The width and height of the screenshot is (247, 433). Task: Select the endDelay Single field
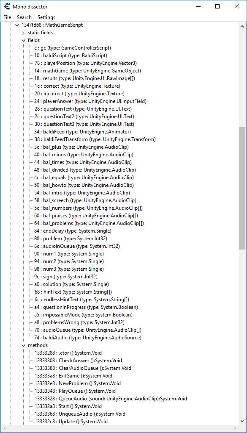click(x=73, y=231)
